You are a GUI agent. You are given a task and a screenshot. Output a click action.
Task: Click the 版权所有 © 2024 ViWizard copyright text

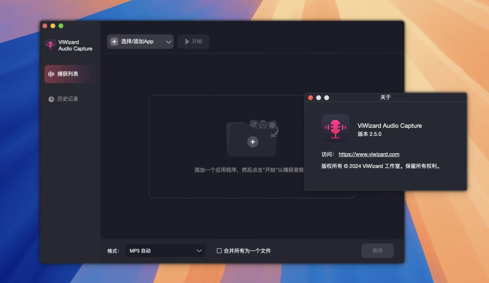(x=381, y=166)
